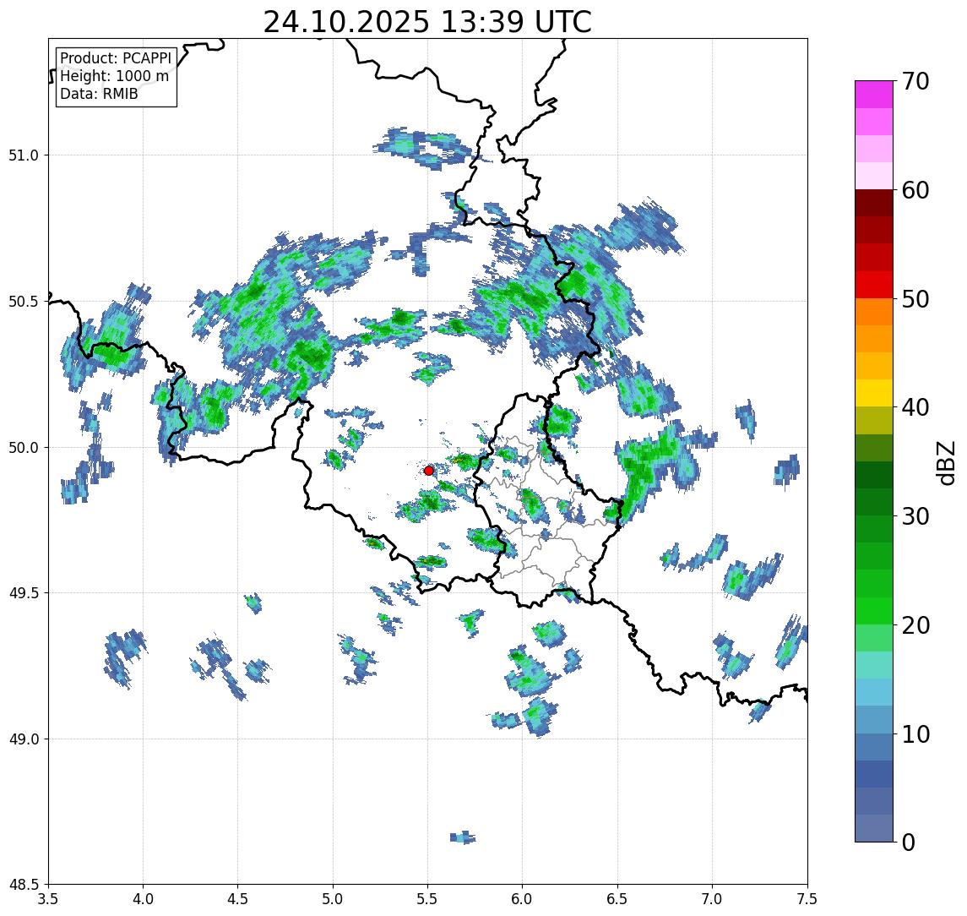
Task: Click the light green colorbar segment just below 20
Action: coord(874,638)
